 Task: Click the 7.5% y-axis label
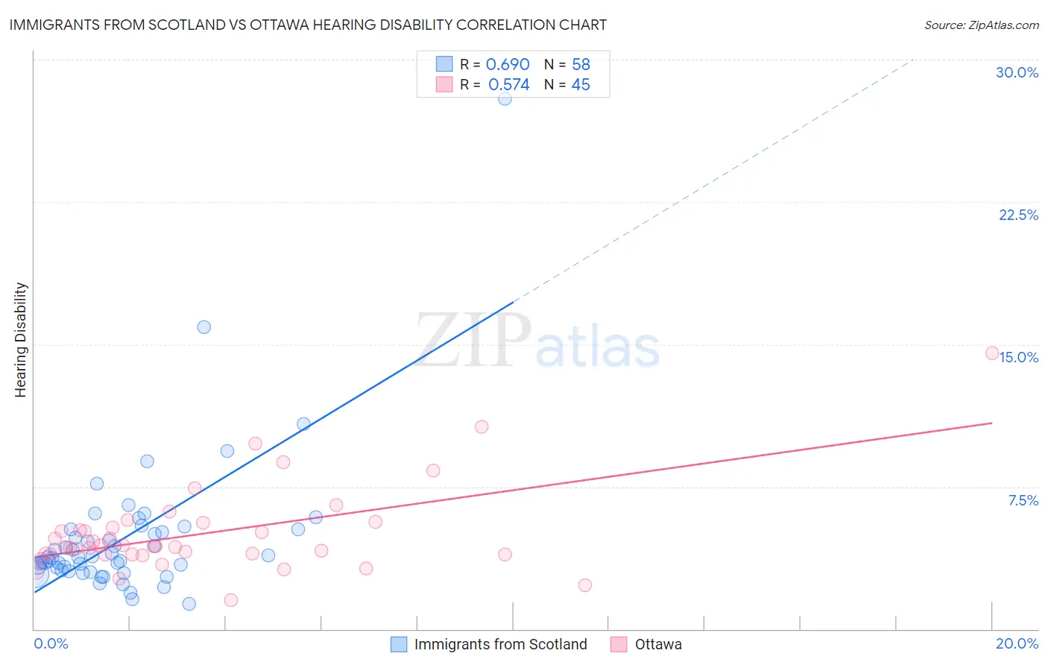[x=1023, y=500]
